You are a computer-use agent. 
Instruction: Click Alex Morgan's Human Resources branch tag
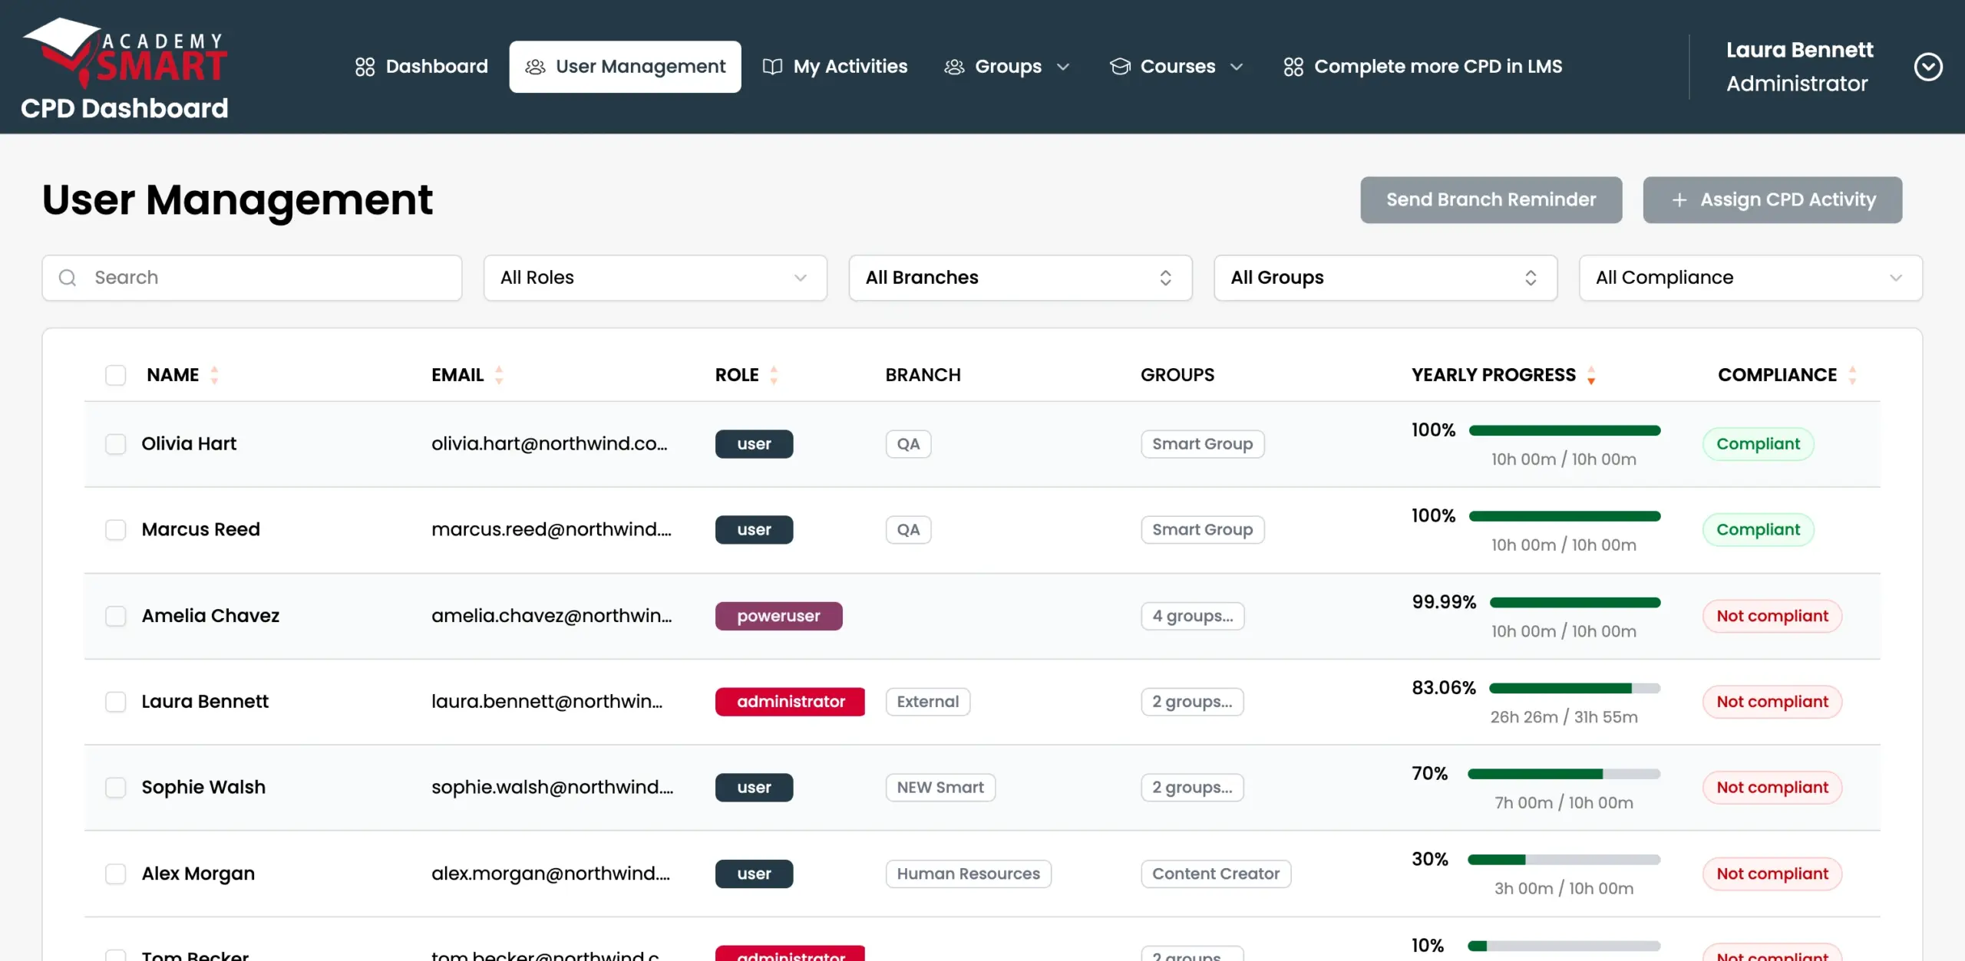[968, 874]
